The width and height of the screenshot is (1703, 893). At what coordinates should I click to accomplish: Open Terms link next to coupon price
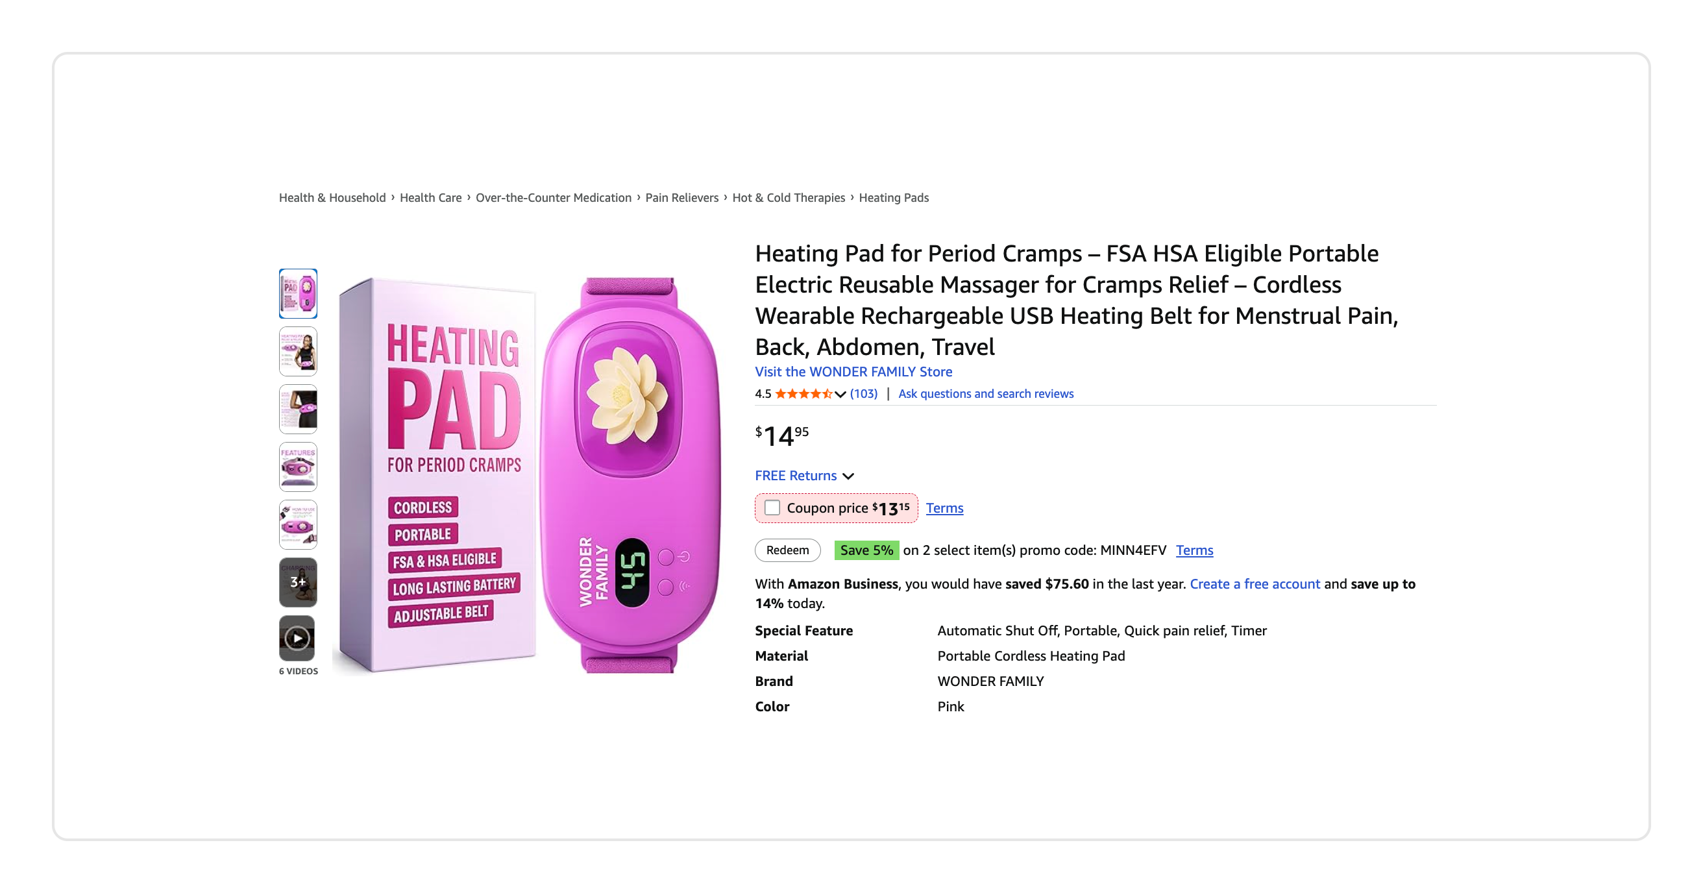[x=944, y=508]
